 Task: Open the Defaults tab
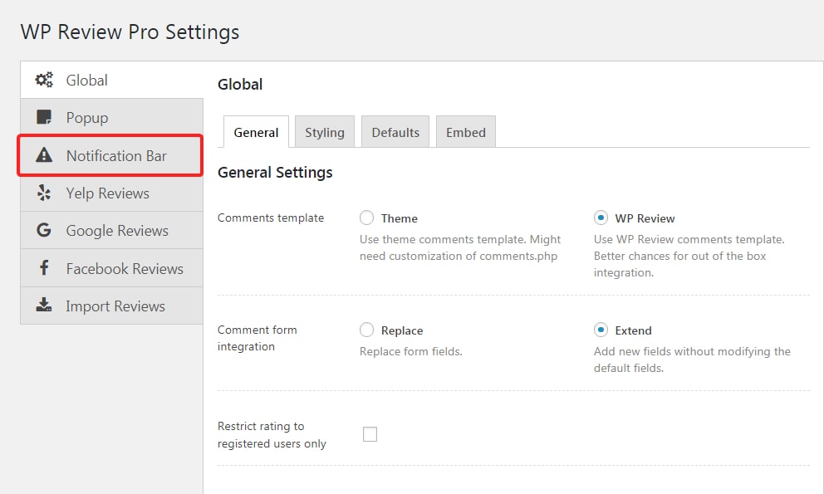pos(395,133)
